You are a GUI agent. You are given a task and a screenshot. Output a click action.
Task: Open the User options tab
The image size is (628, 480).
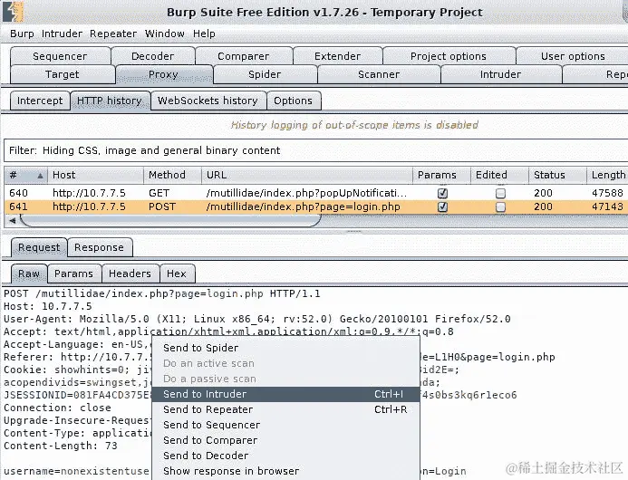573,56
